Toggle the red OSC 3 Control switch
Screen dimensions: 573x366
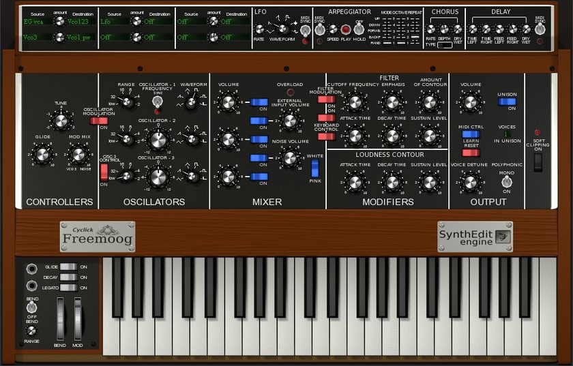click(x=104, y=172)
